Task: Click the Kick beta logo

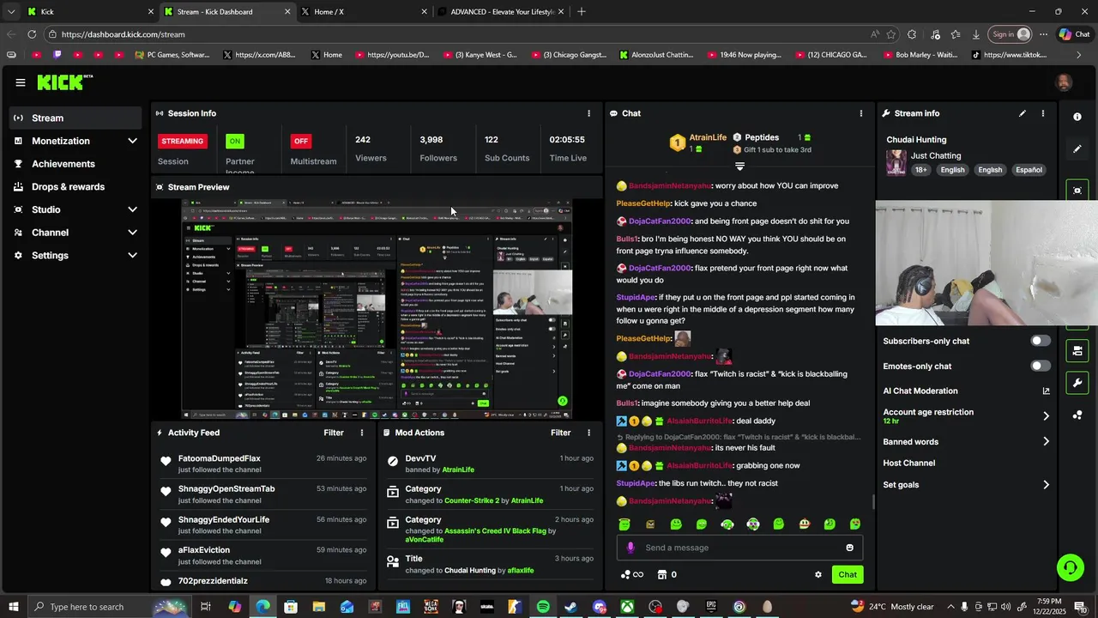Action: (65, 82)
